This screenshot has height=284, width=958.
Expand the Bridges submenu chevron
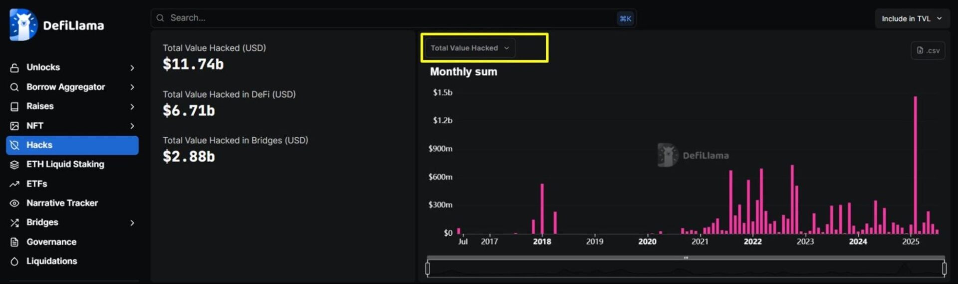[132, 223]
